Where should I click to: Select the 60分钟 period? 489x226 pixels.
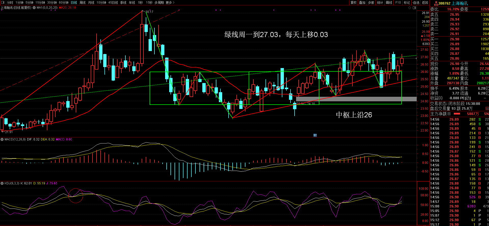[x=64, y=3]
